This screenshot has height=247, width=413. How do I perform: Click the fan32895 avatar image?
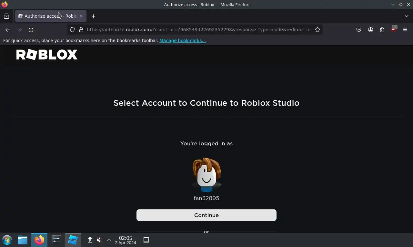click(206, 175)
